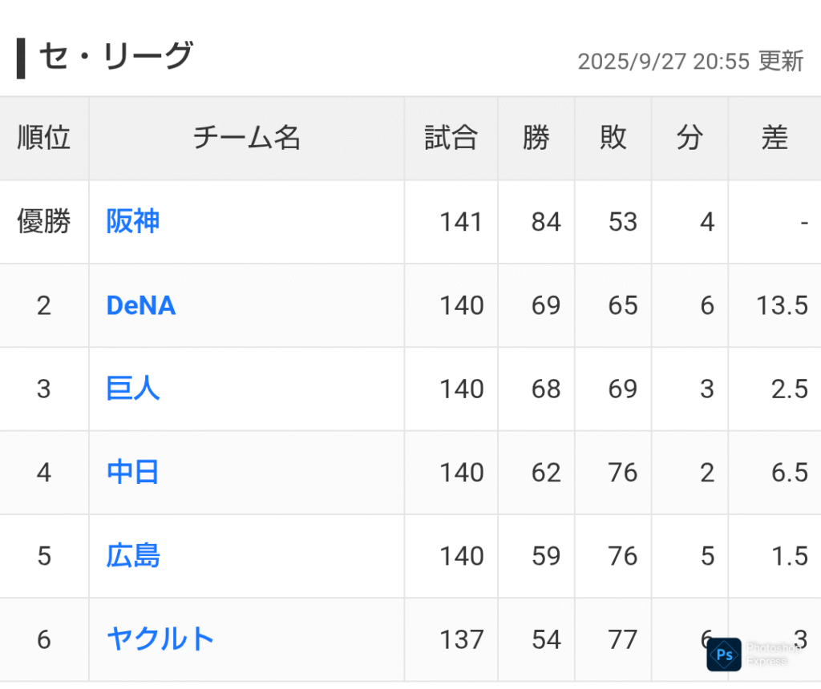Open the 巨人 team link
The height and width of the screenshot is (689, 821).
click(132, 389)
